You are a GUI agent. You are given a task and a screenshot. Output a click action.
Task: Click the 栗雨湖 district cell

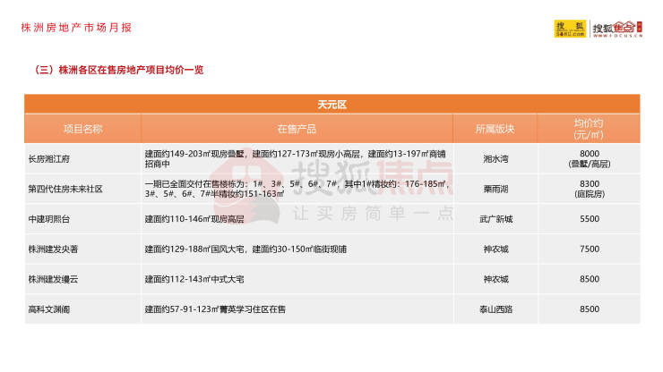495,189
